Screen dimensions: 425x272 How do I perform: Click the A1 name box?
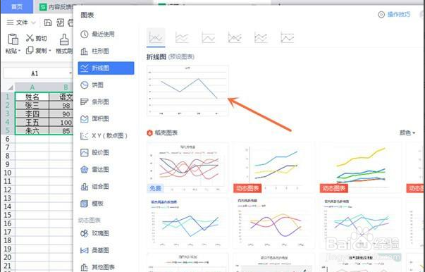click(x=38, y=73)
